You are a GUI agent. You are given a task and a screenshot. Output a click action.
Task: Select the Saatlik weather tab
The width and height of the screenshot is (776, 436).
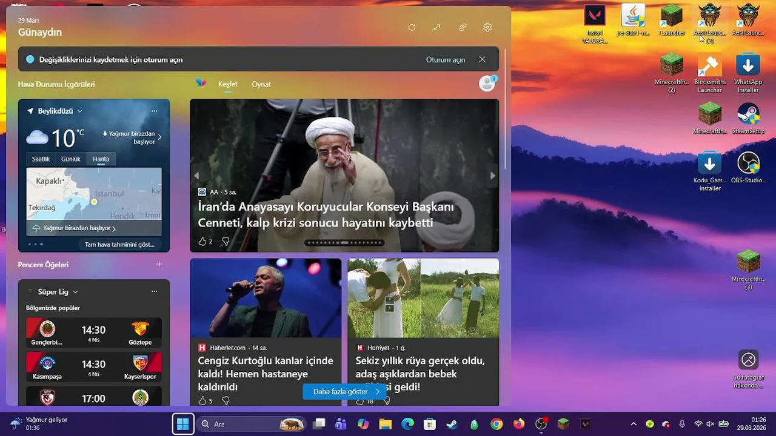click(x=41, y=159)
